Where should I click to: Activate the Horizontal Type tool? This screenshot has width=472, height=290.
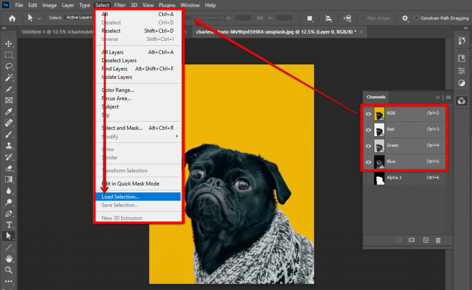[9, 225]
